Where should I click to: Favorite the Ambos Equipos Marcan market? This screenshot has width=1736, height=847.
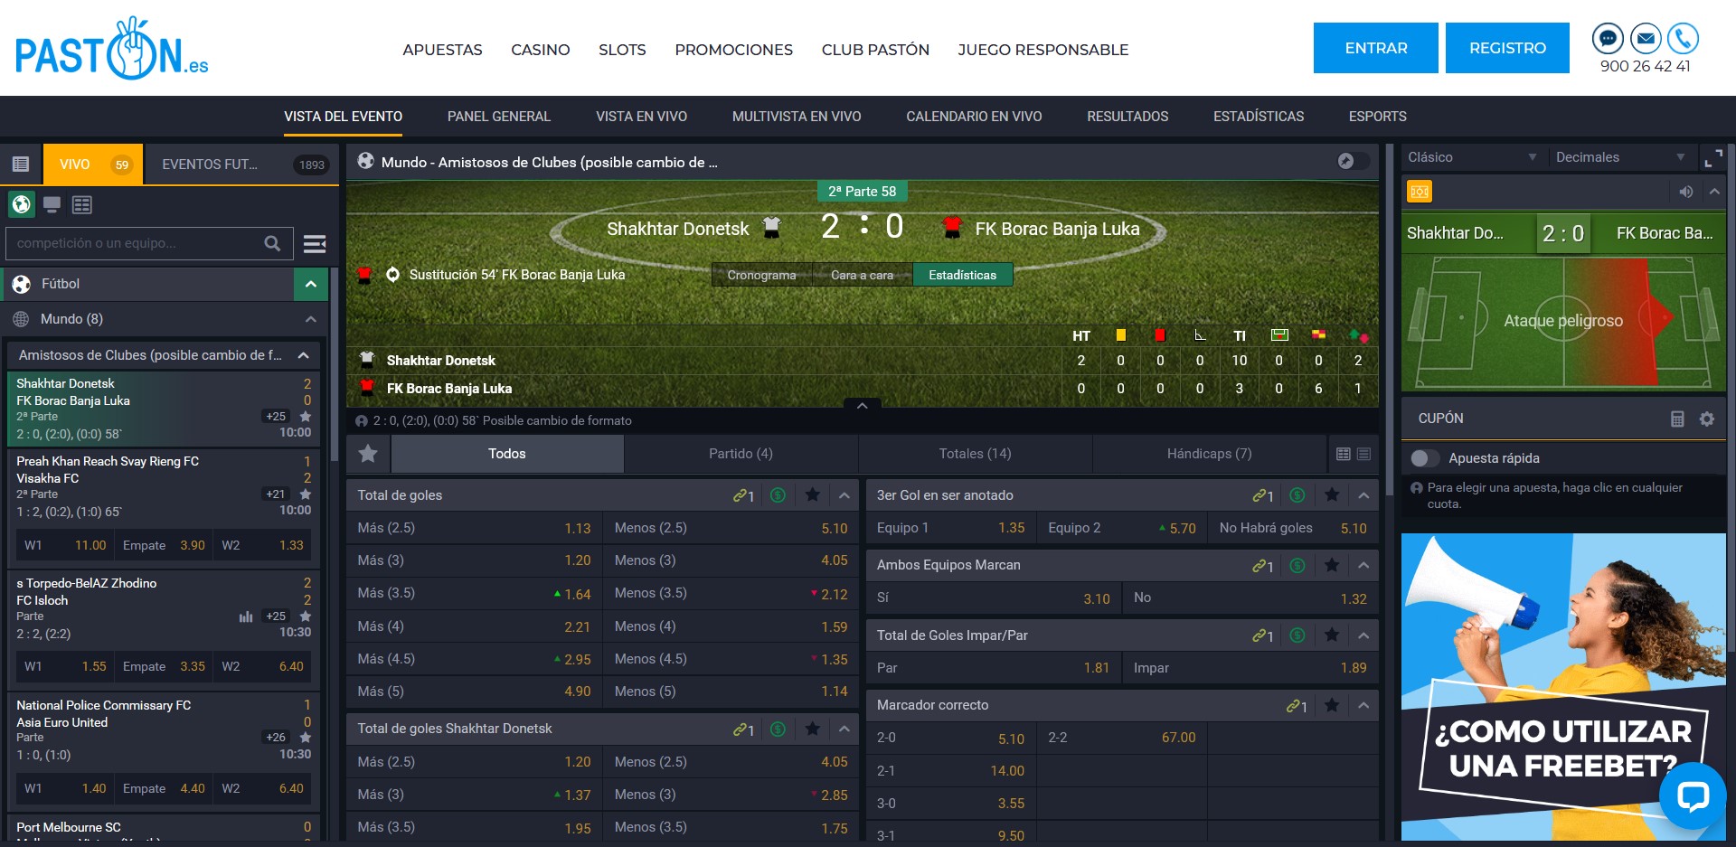point(1332,565)
